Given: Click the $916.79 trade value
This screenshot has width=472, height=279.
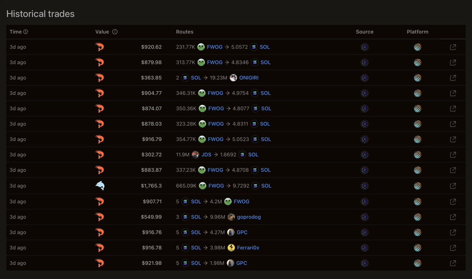Looking at the screenshot, I should 151,139.
